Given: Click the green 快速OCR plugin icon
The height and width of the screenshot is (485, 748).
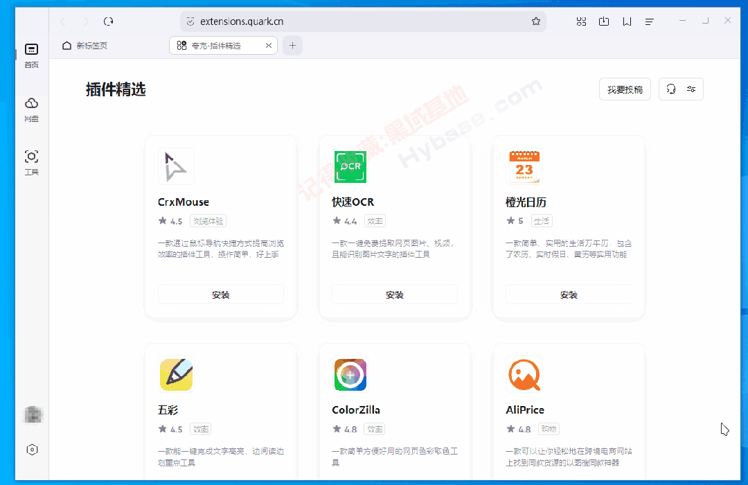Looking at the screenshot, I should (350, 166).
